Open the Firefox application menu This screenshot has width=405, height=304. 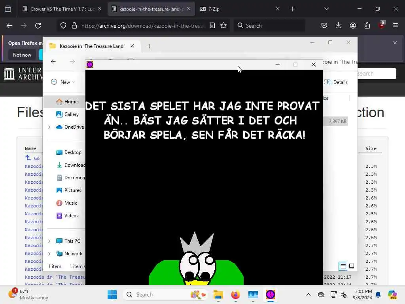click(x=396, y=25)
